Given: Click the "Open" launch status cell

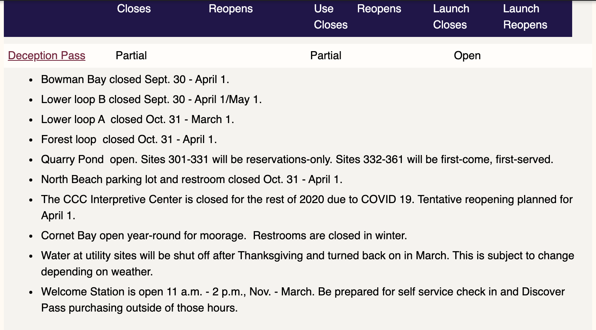Looking at the screenshot, I should 467,55.
